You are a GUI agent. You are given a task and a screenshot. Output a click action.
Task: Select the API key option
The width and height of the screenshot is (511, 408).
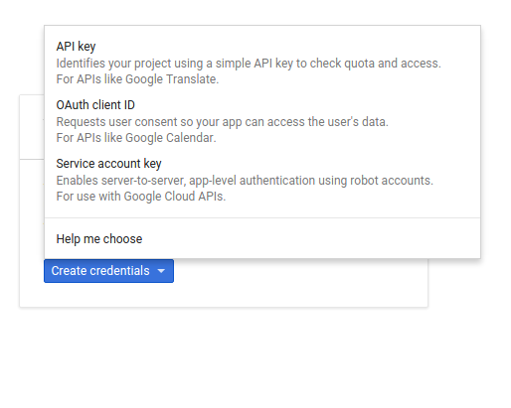262,63
